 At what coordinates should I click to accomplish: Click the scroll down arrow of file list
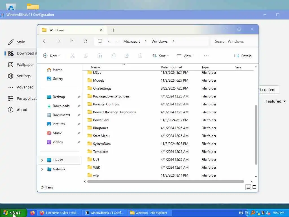(x=256, y=177)
